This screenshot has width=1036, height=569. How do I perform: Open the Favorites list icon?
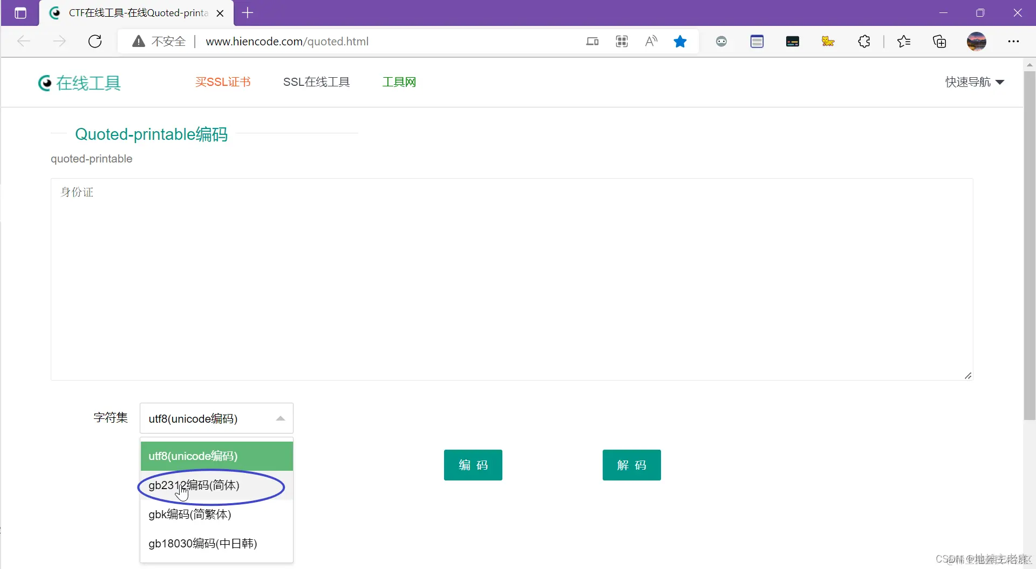(904, 42)
